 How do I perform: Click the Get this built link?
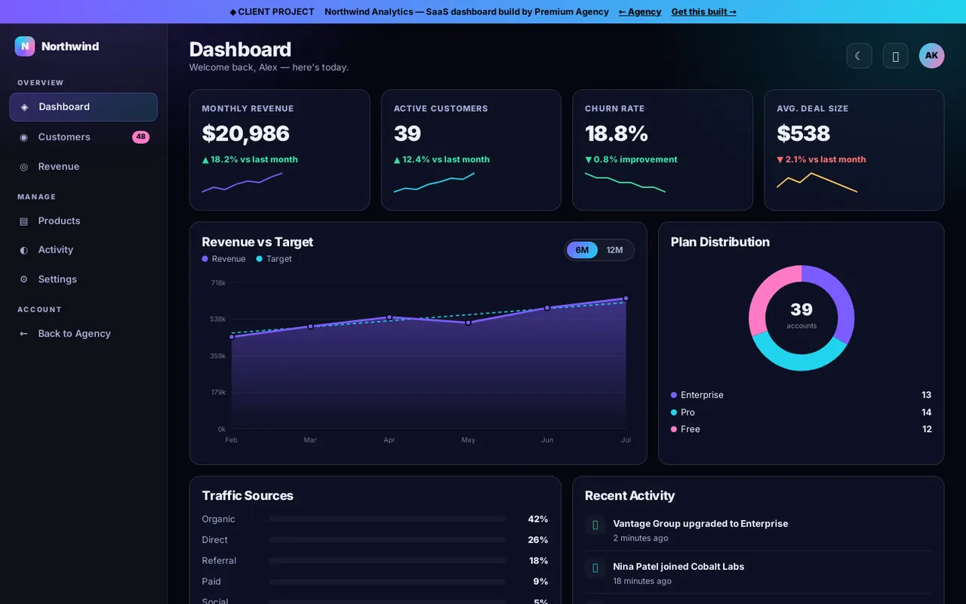[704, 12]
